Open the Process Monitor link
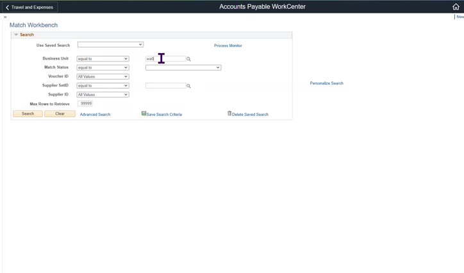The width and height of the screenshot is (464, 273). click(228, 45)
